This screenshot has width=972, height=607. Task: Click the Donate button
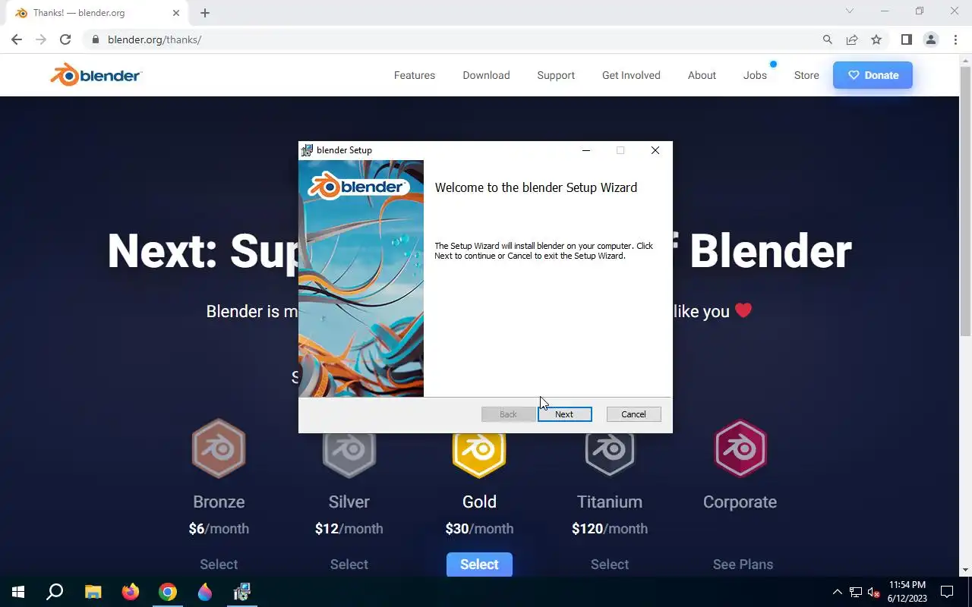[873, 75]
